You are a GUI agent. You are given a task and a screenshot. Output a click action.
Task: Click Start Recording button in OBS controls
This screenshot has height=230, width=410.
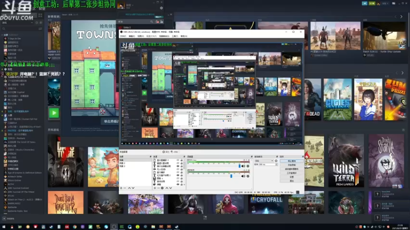click(x=292, y=165)
